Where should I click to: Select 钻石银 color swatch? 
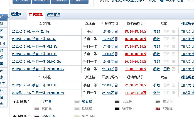[77, 102]
